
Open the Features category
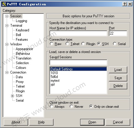22,40
